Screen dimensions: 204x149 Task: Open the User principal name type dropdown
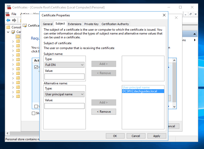tap(64, 94)
